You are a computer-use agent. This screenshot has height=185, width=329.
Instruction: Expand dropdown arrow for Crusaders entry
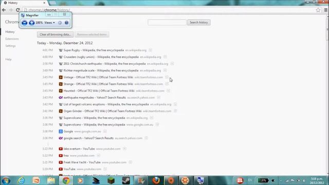click(165, 57)
